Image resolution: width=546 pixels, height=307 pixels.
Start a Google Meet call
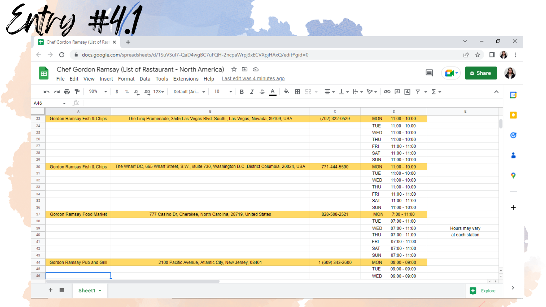(451, 73)
